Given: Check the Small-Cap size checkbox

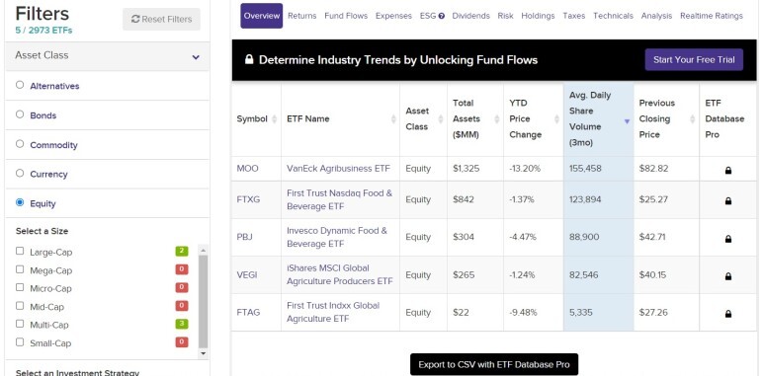Looking at the screenshot, I should point(20,341).
